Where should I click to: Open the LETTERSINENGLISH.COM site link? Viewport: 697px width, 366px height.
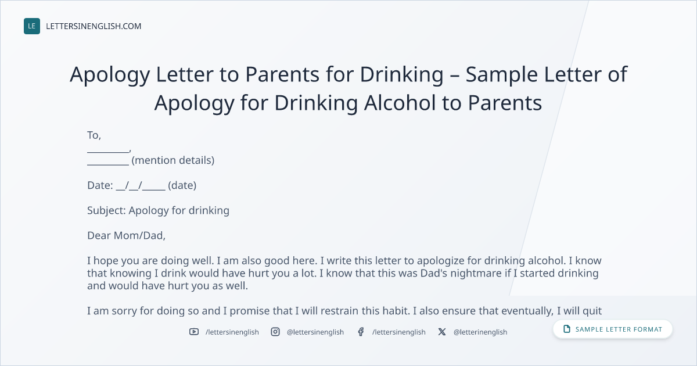94,26
